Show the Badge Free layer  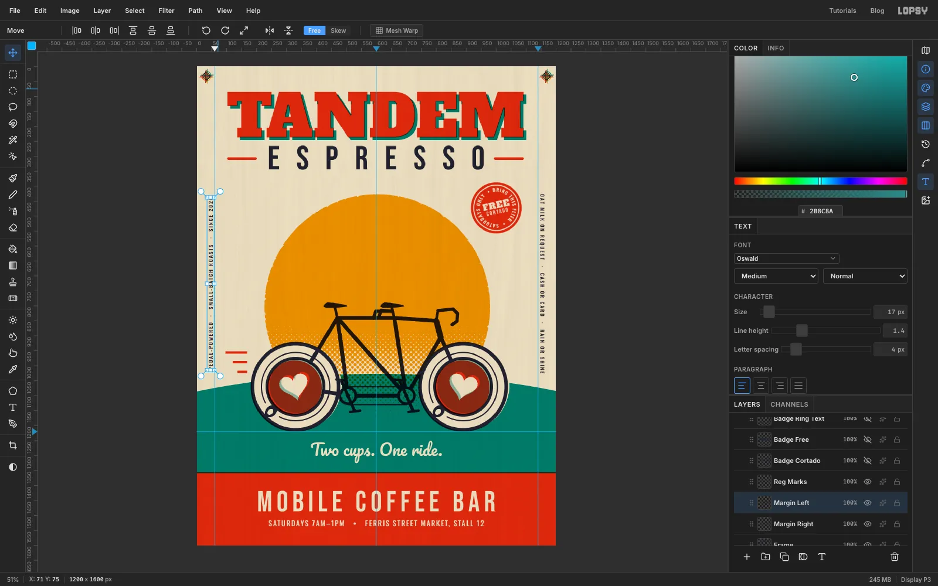(x=868, y=439)
